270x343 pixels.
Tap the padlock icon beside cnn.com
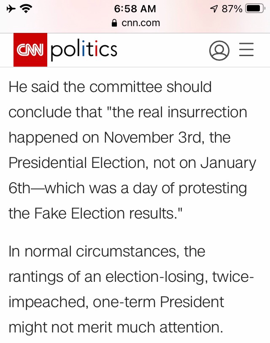click(113, 23)
